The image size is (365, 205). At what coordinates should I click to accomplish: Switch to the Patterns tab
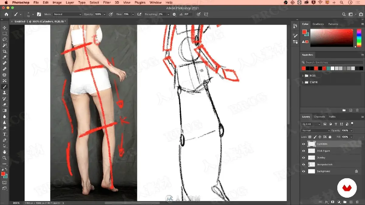pos(333,24)
